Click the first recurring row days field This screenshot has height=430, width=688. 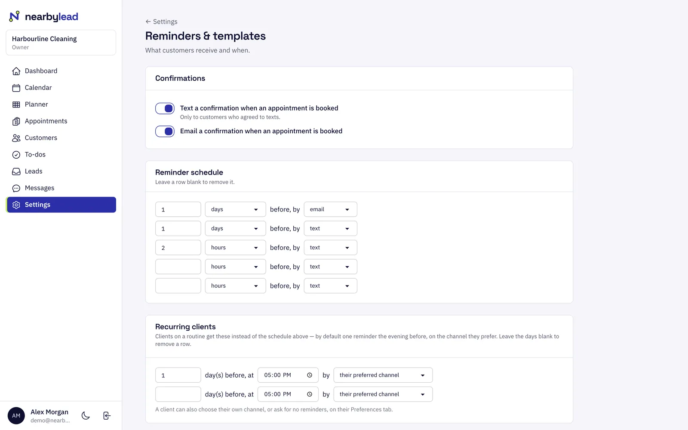coord(178,375)
